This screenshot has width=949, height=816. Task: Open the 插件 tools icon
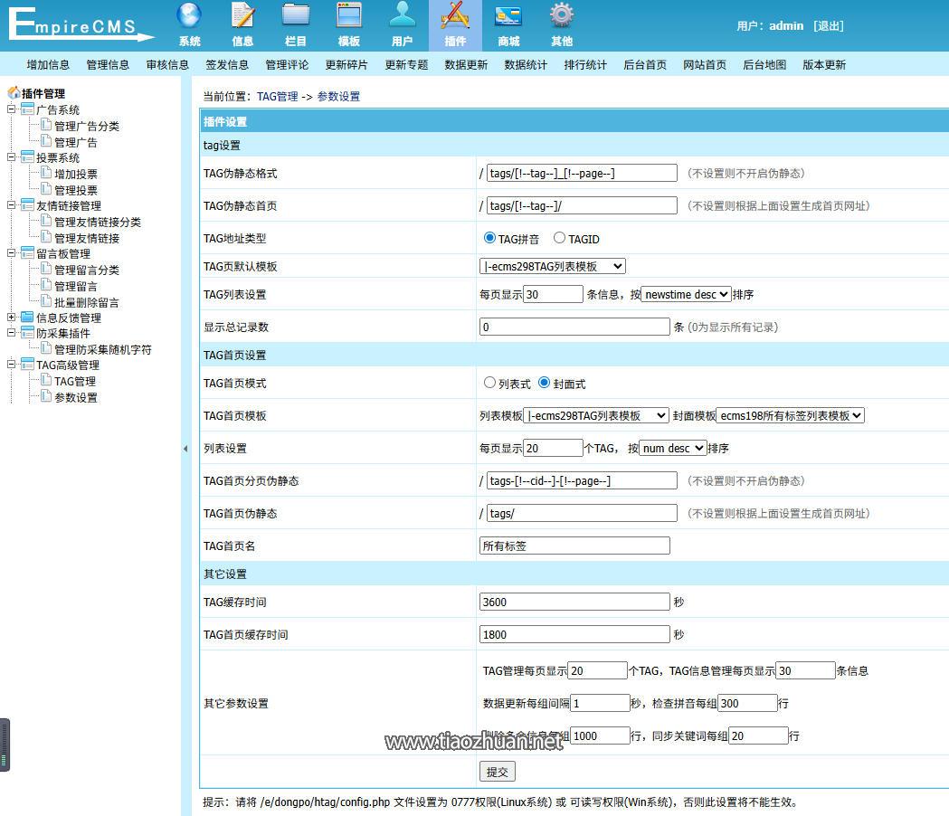[455, 16]
